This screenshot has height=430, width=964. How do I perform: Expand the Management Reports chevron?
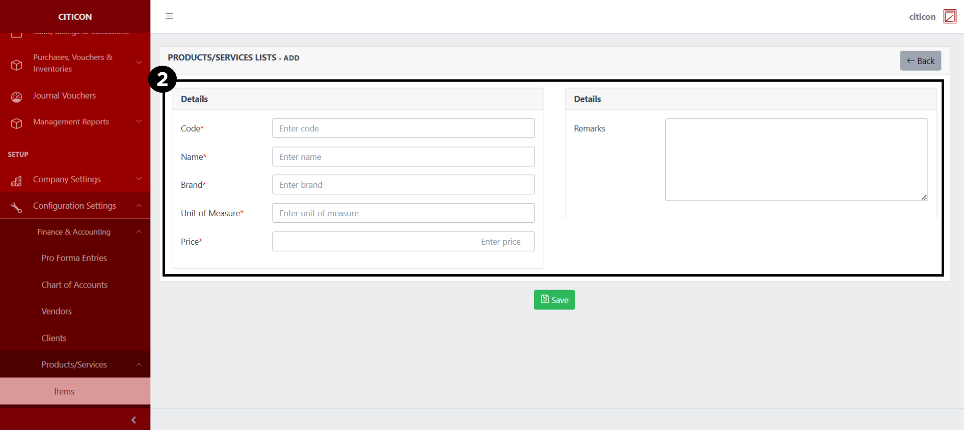tap(139, 121)
